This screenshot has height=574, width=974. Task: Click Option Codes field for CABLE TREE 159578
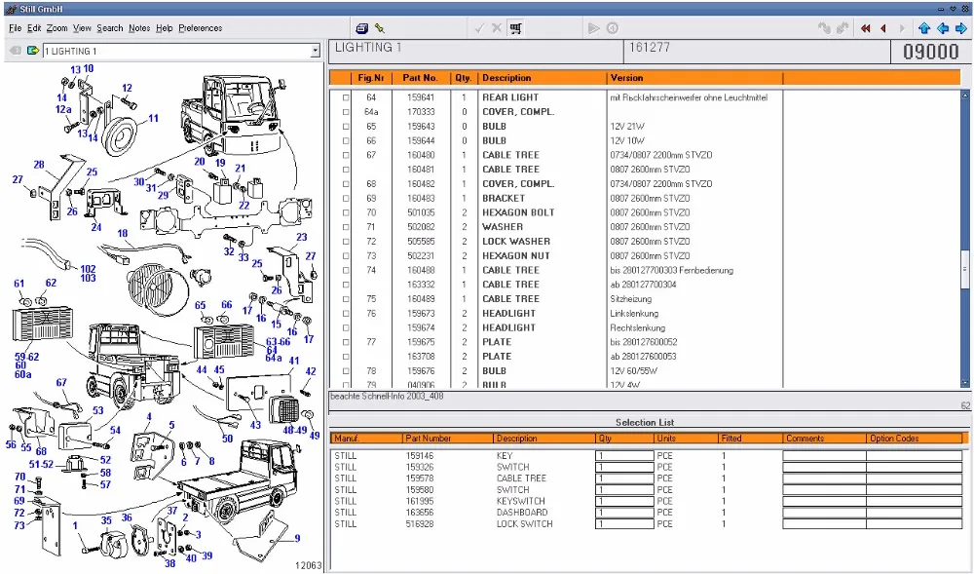click(915, 478)
